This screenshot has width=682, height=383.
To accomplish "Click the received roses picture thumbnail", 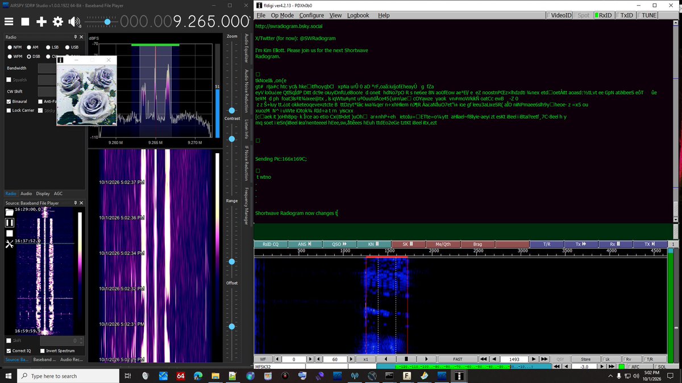I will pos(86,94).
